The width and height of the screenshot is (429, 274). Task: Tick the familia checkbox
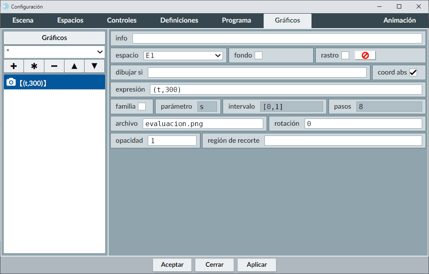coord(142,107)
